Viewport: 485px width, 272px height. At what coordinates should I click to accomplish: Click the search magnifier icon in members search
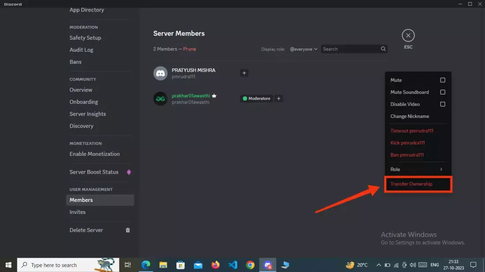[x=383, y=49]
